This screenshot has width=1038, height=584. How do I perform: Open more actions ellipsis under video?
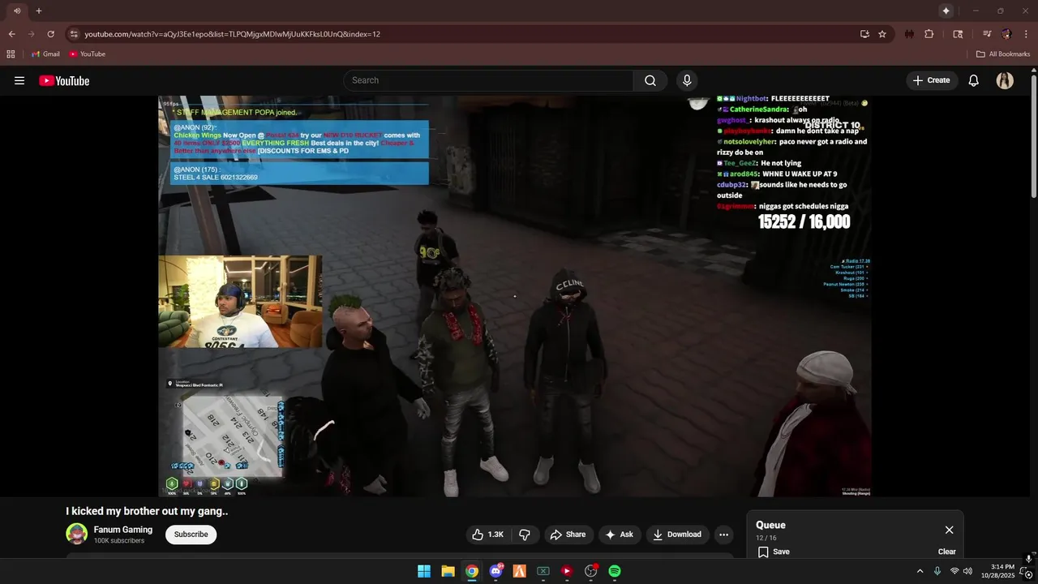point(723,535)
